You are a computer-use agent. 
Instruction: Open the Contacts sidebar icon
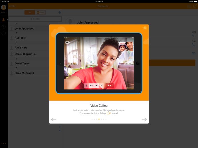tap(3, 20)
